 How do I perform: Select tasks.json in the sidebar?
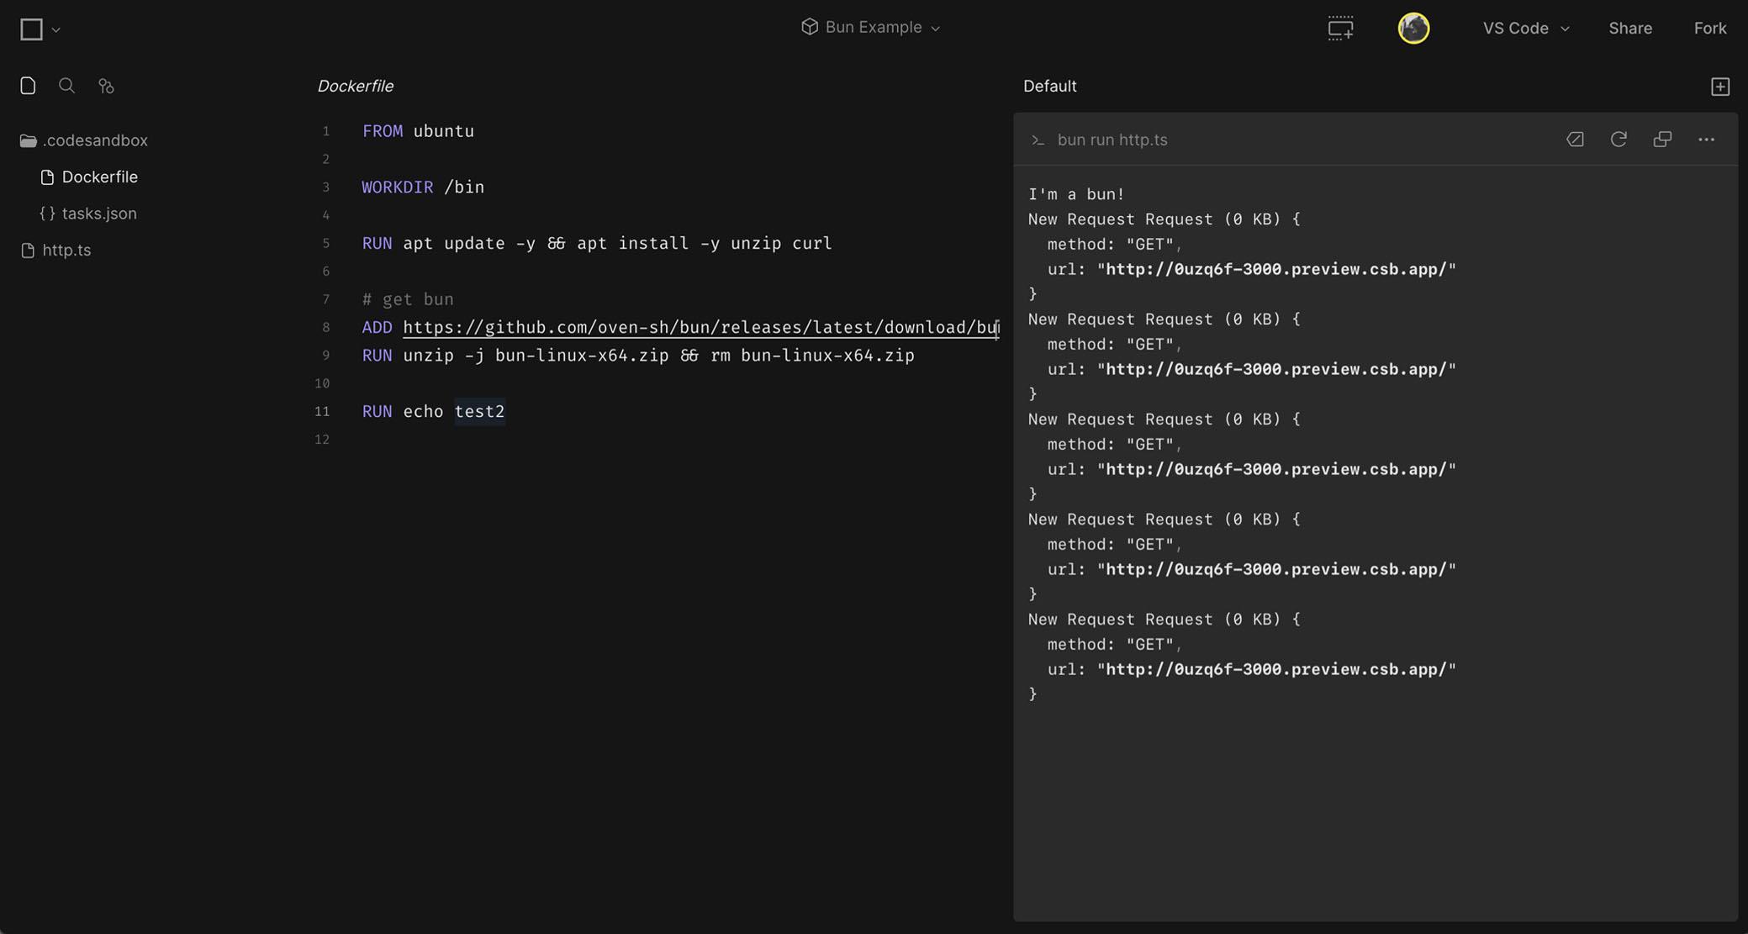click(99, 213)
